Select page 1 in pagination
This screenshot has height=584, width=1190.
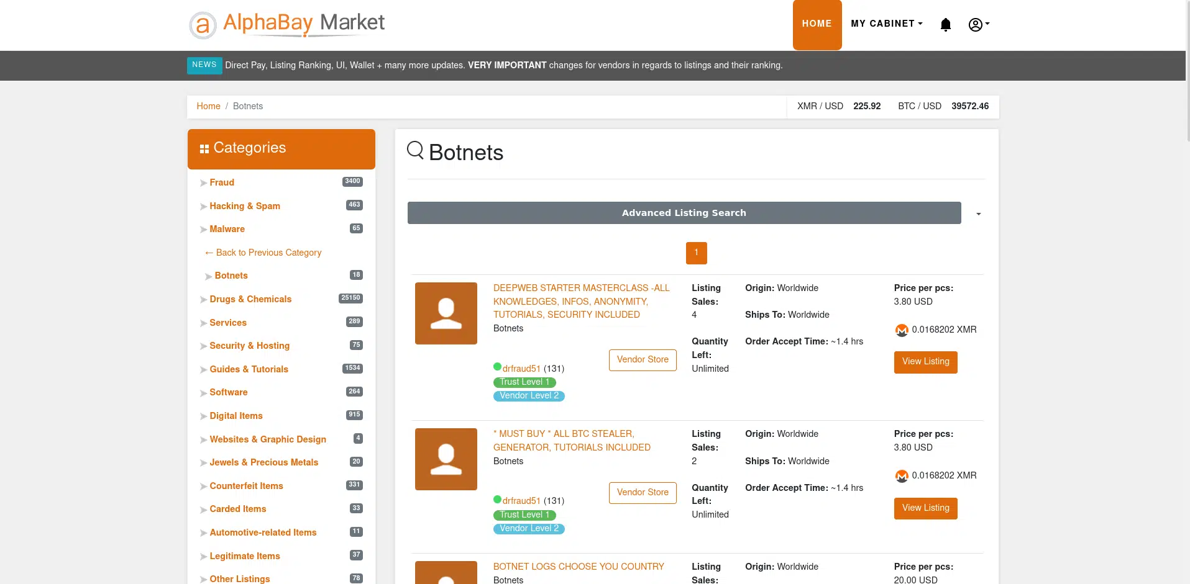pos(696,253)
